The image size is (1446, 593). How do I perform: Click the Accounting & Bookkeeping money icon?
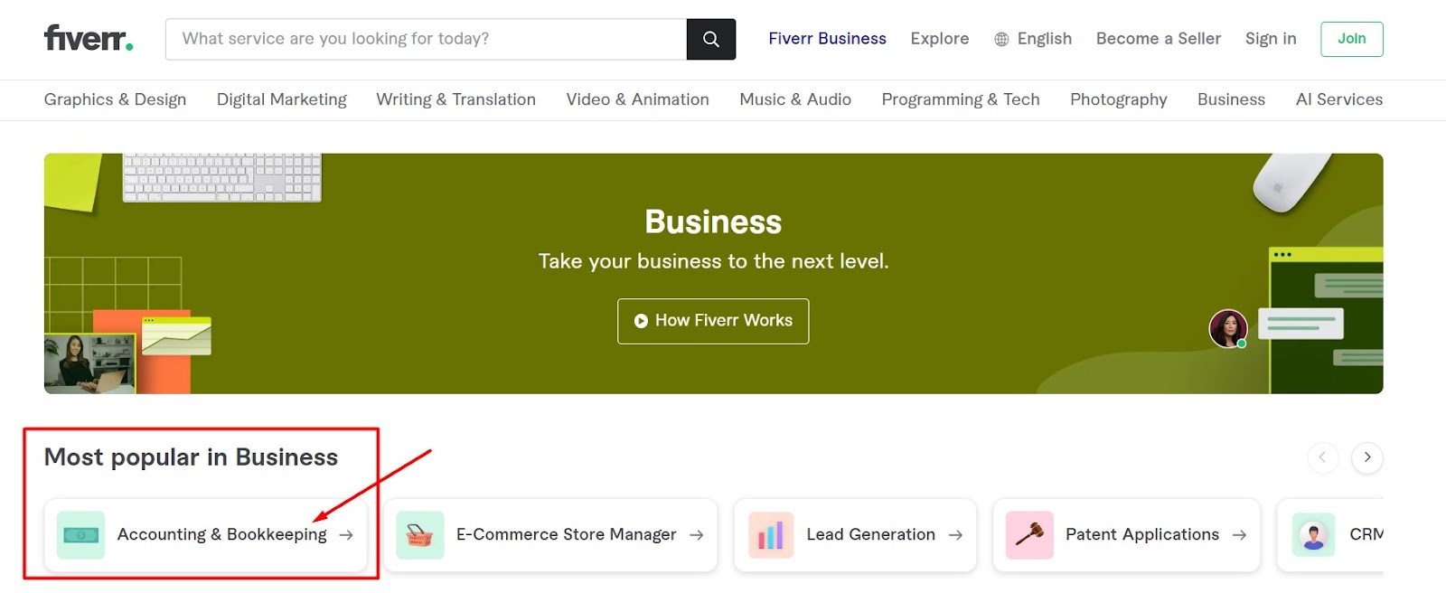click(x=80, y=535)
